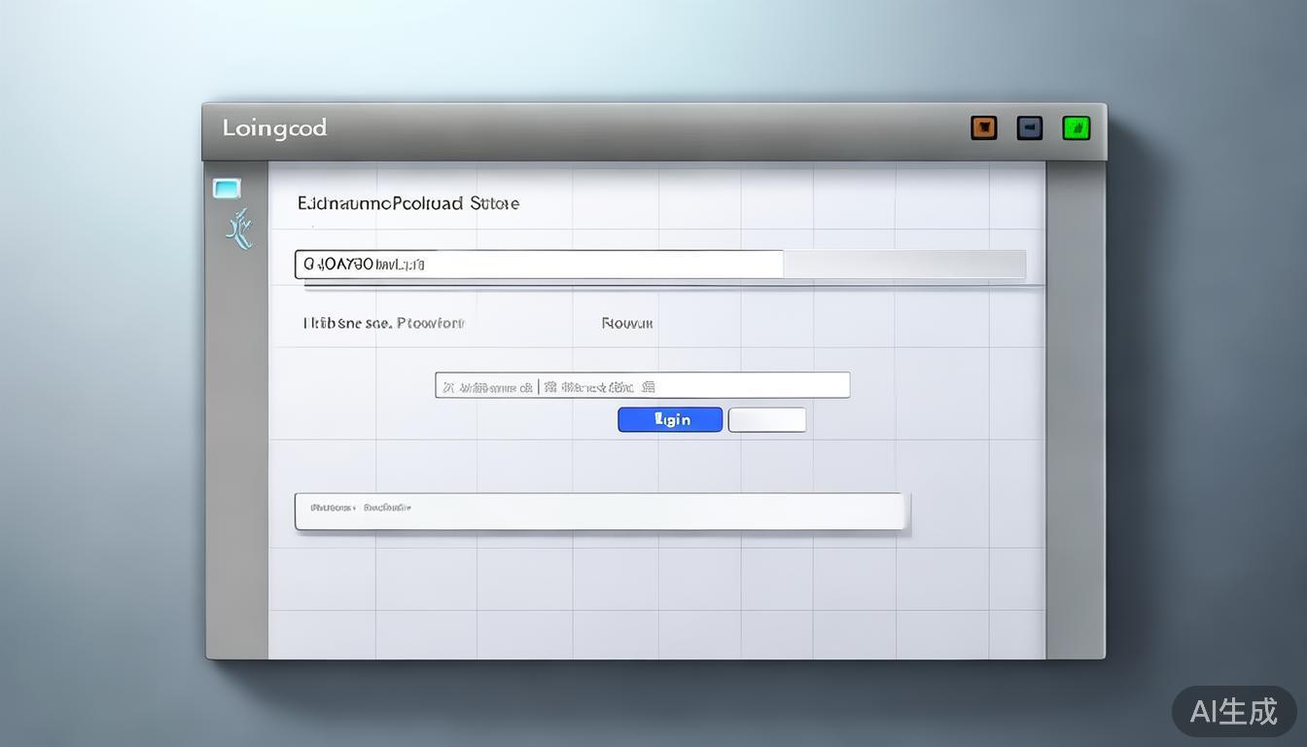
Task: Click the grey right section of top field
Action: pos(904,265)
